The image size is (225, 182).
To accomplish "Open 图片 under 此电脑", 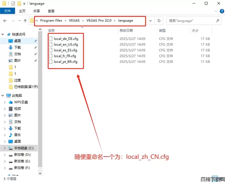I will [x=17, y=115].
